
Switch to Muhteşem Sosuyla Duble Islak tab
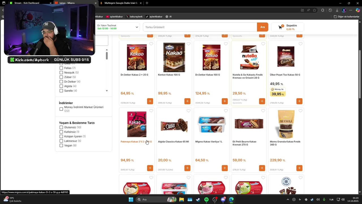pos(121,3)
